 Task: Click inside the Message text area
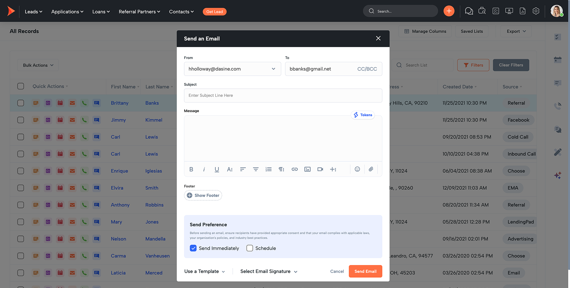[283, 138]
